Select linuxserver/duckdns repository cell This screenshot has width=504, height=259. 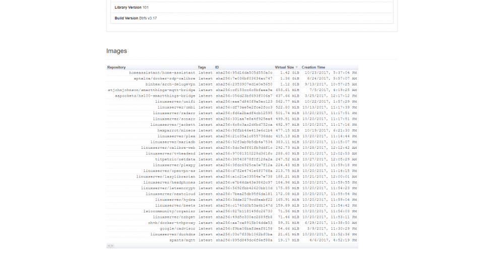(172, 234)
